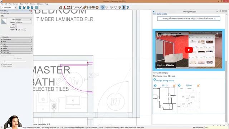Click the Measurements input box
Screen dimensions: 229x129
point(216,128)
